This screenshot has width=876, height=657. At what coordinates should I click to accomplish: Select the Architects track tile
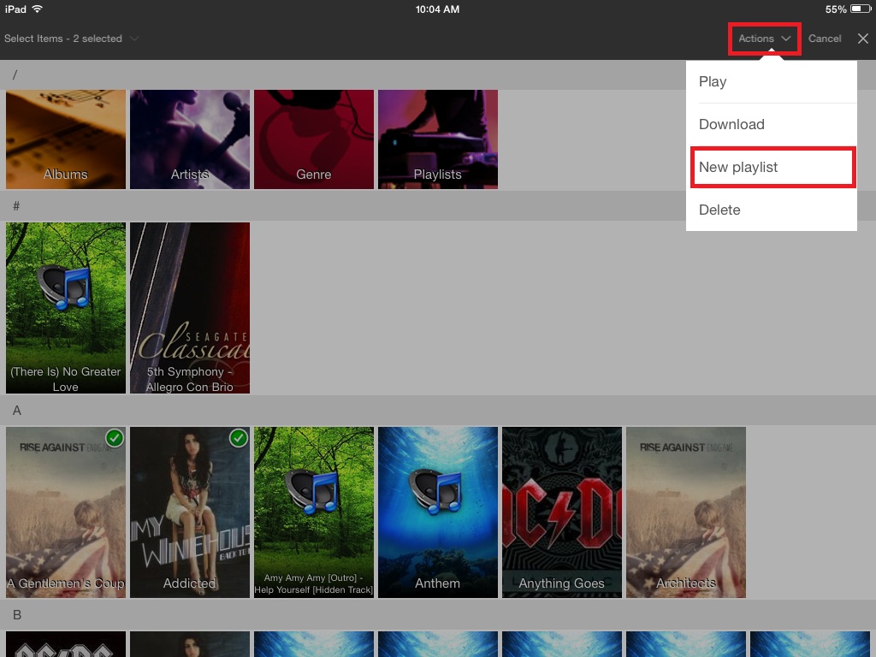pyautogui.click(x=686, y=512)
